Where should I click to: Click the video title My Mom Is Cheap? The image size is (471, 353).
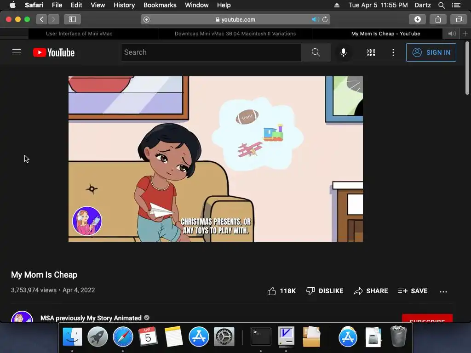pos(44,275)
